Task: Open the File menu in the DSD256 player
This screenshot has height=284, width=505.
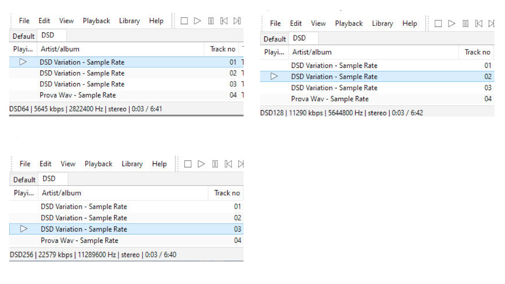Action: click(25, 164)
